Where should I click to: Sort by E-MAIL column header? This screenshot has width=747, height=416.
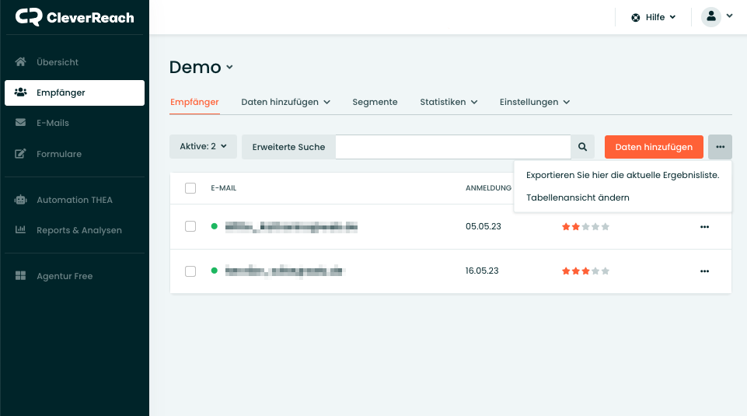tap(223, 187)
